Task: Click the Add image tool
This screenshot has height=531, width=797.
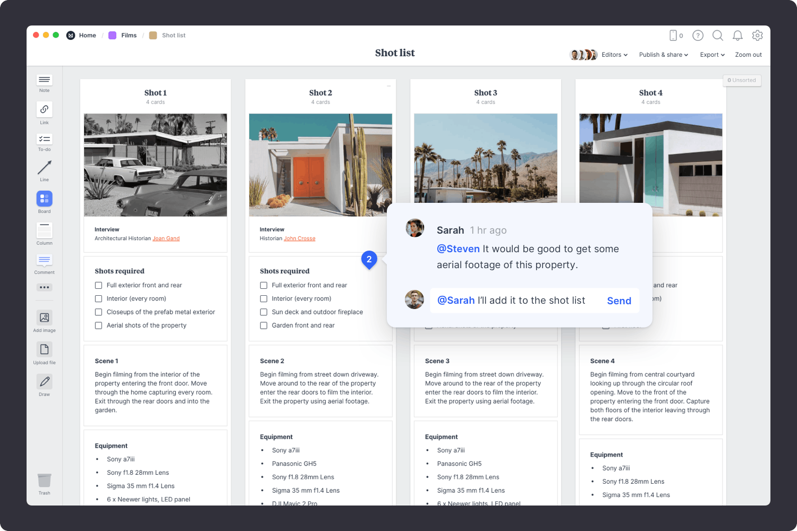Action: [44, 318]
